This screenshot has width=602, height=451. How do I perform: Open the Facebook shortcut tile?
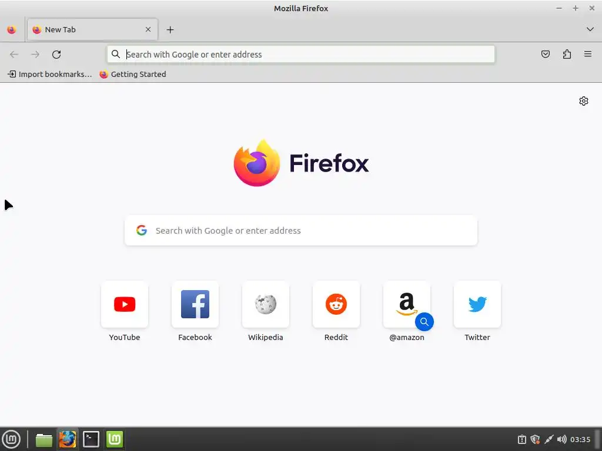[x=195, y=304]
